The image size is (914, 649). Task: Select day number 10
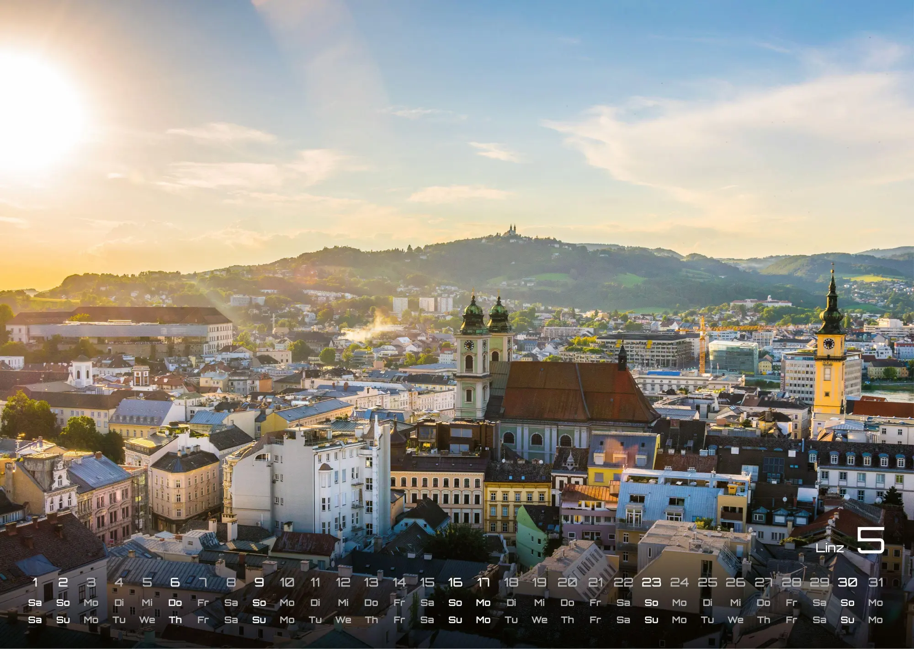[x=287, y=582]
